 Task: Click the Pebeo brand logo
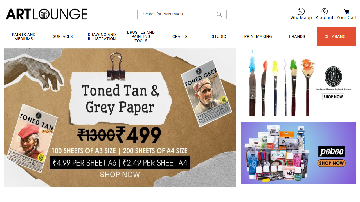pyautogui.click(x=332, y=152)
